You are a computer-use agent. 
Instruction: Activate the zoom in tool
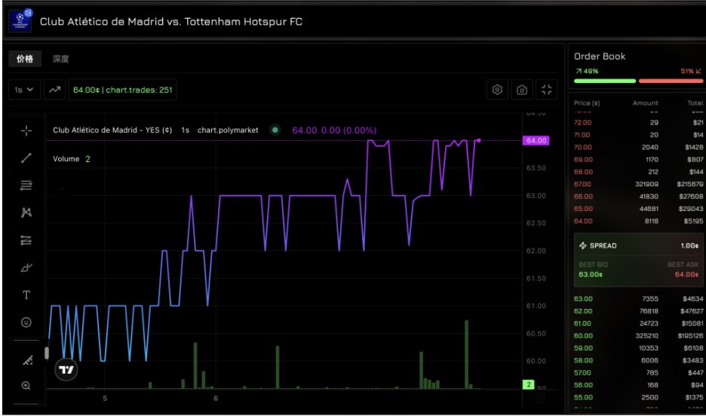pos(26,386)
